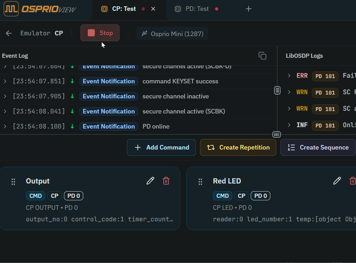Click the chip icon on CP: Test tab

pyautogui.click(x=104, y=9)
